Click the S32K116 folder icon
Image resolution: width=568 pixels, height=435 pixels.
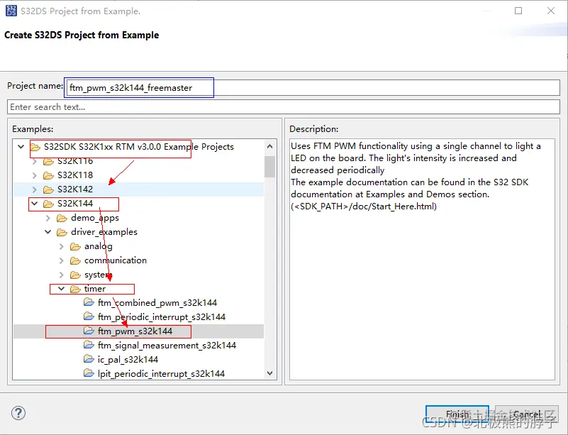pyautogui.click(x=48, y=161)
